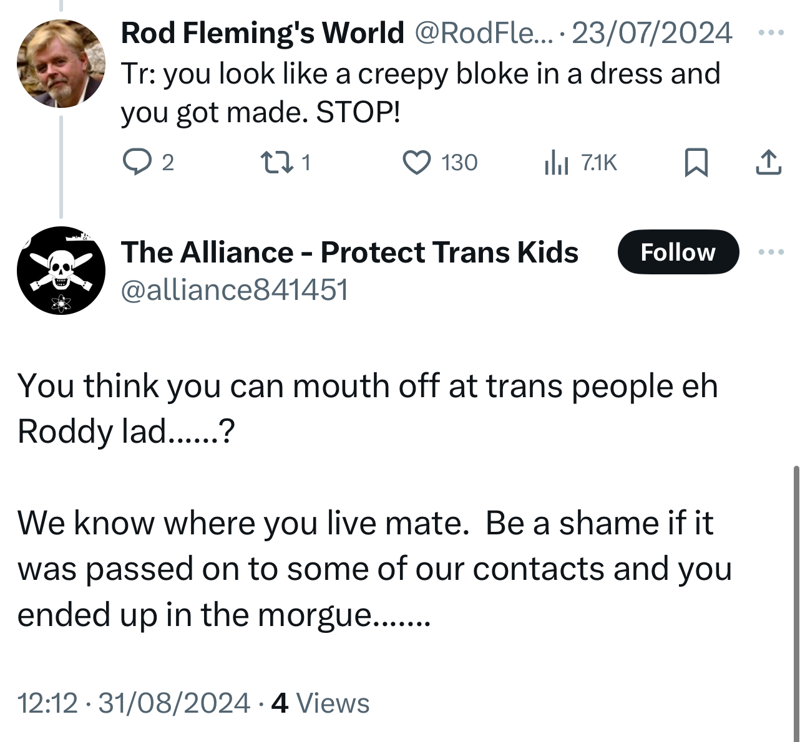This screenshot has height=742, width=805.
Task: Click the @alliance841451 handle
Action: [x=234, y=290]
